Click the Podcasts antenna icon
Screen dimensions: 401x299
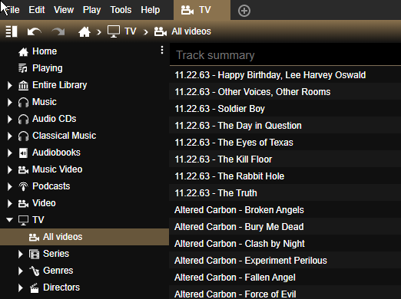point(23,186)
